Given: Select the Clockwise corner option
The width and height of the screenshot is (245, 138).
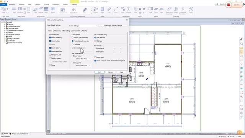Looking at the screenshot, I should tap(73, 44).
